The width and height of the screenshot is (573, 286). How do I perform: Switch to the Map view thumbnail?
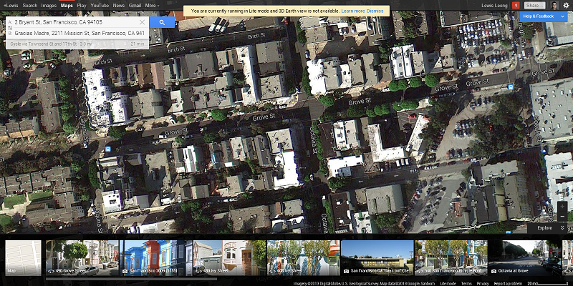click(24, 257)
